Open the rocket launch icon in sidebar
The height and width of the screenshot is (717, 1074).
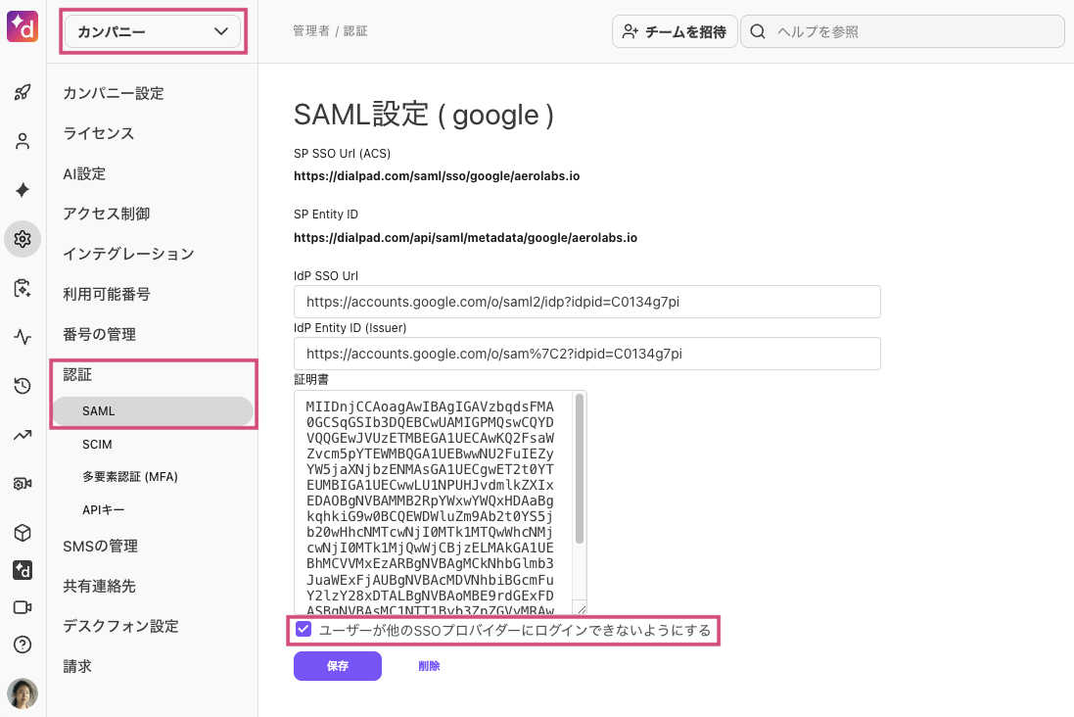click(x=23, y=93)
